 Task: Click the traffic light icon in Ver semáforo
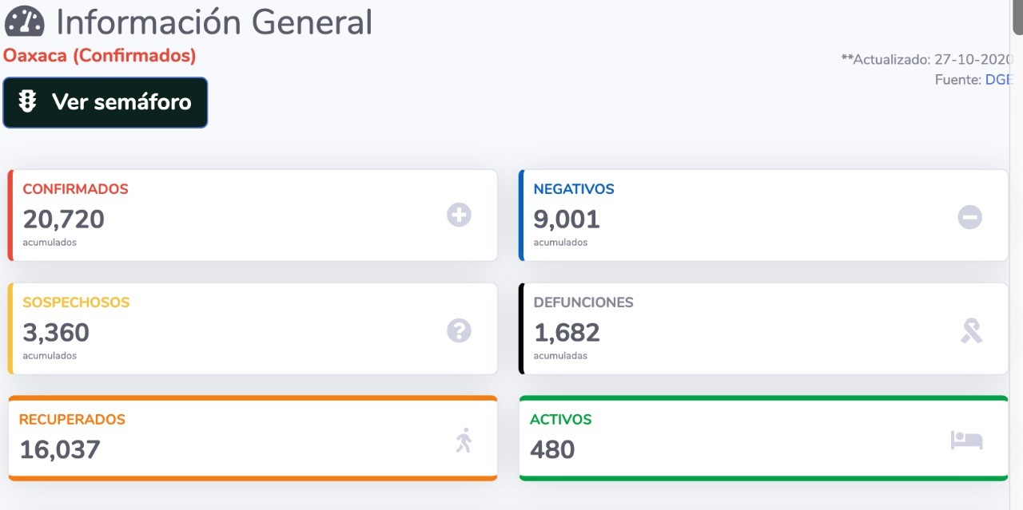[x=29, y=102]
